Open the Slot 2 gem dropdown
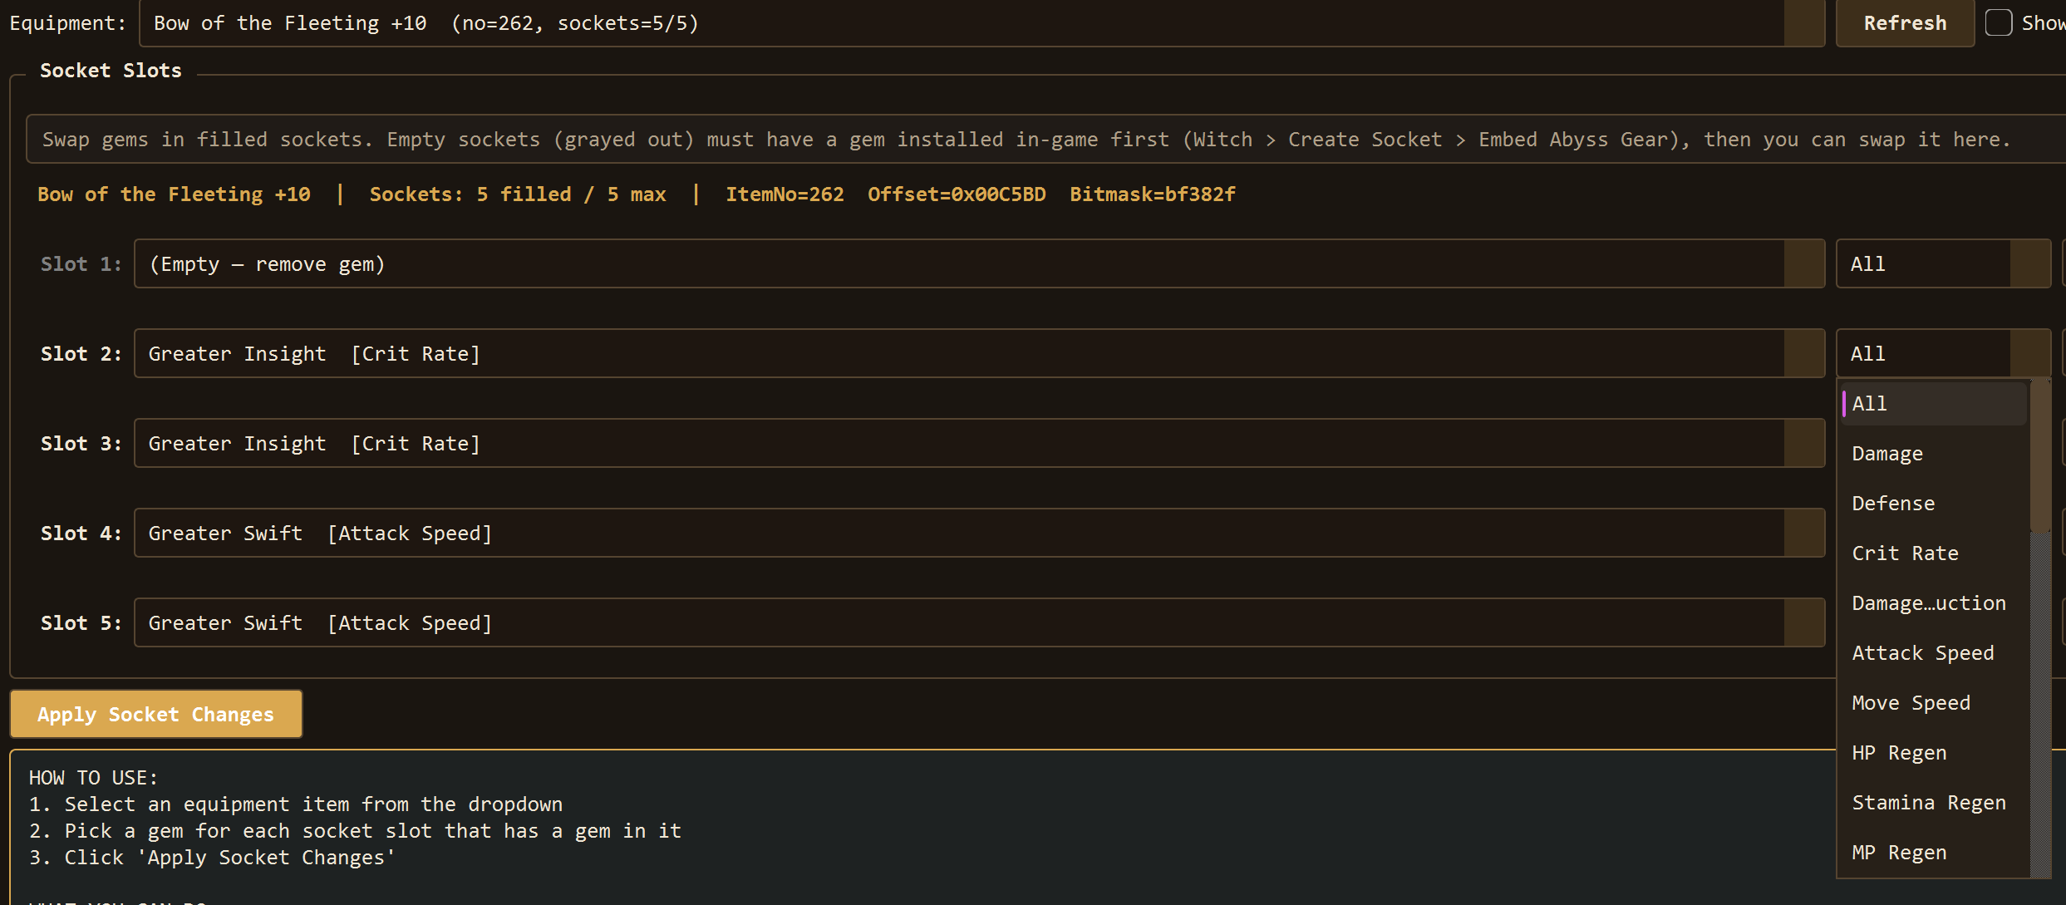2066x905 pixels. tap(1803, 354)
